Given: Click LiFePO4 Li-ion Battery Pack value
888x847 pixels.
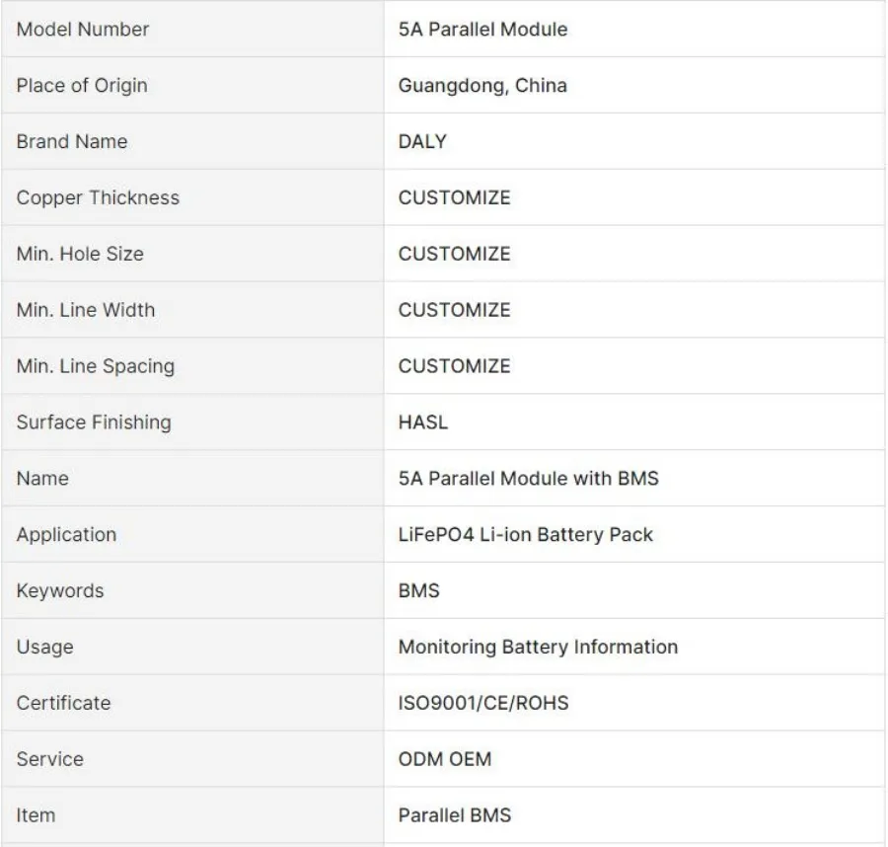Looking at the screenshot, I should tap(525, 535).
